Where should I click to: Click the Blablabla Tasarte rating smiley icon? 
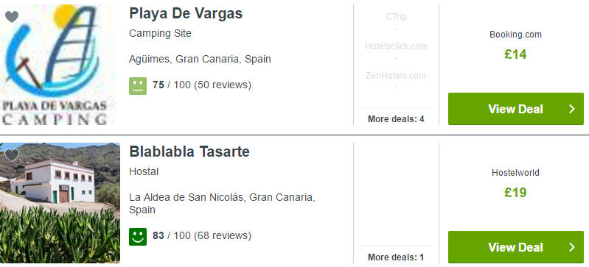(x=138, y=237)
